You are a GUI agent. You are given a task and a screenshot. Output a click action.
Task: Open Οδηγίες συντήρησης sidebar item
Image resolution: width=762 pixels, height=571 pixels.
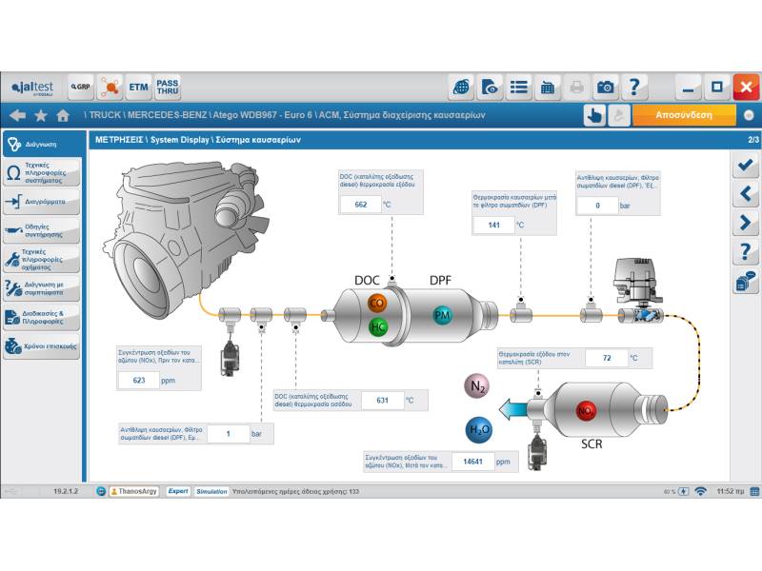coord(42,231)
